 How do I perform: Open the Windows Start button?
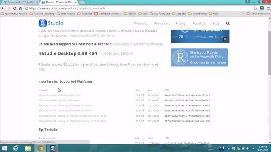pyautogui.click(x=4, y=148)
